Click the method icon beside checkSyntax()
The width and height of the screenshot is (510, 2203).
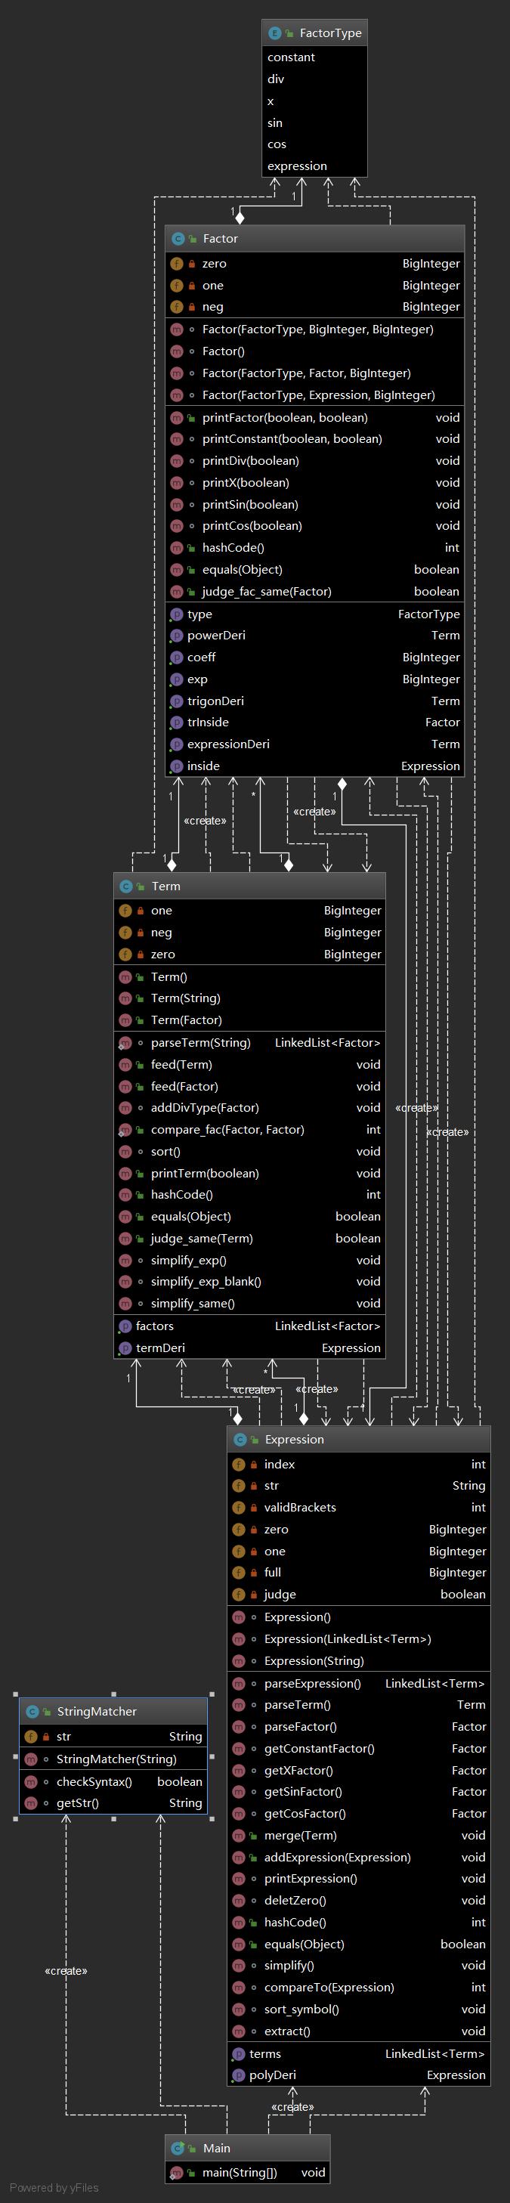[x=32, y=1781]
